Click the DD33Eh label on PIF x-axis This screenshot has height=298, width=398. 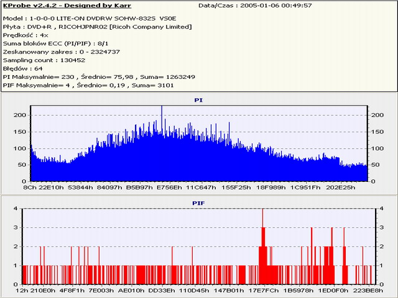[x=162, y=291]
